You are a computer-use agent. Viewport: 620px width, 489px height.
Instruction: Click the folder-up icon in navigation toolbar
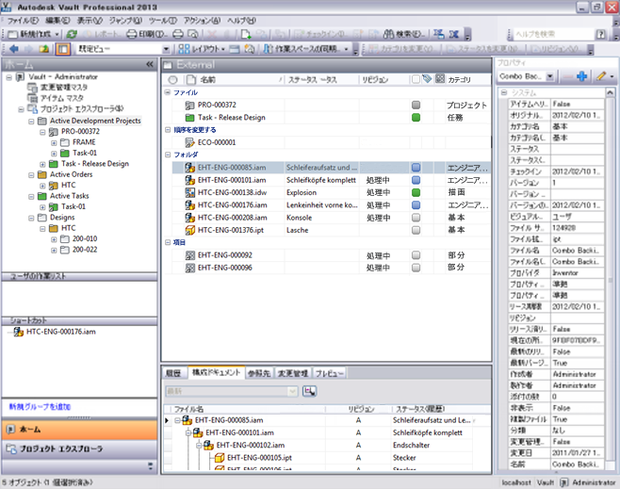44,49
